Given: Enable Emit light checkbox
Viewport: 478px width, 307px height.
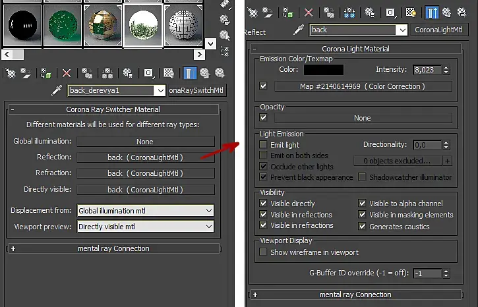Looking at the screenshot, I should [263, 144].
